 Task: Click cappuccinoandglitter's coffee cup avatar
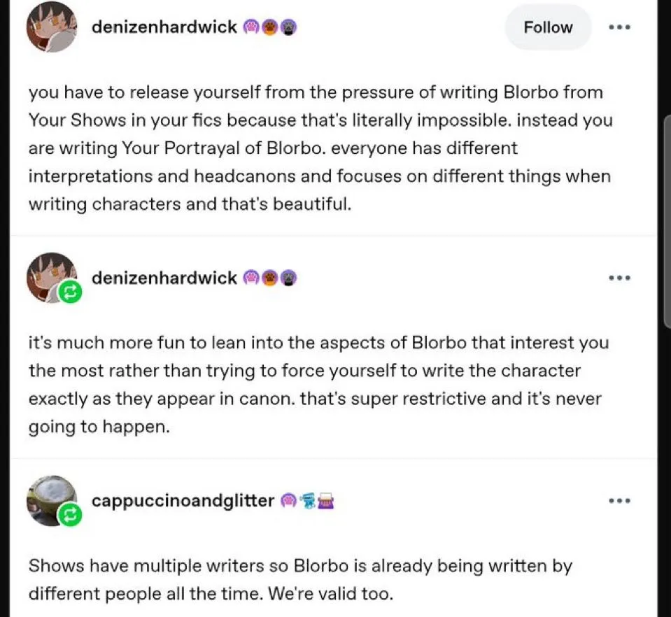coord(52,500)
